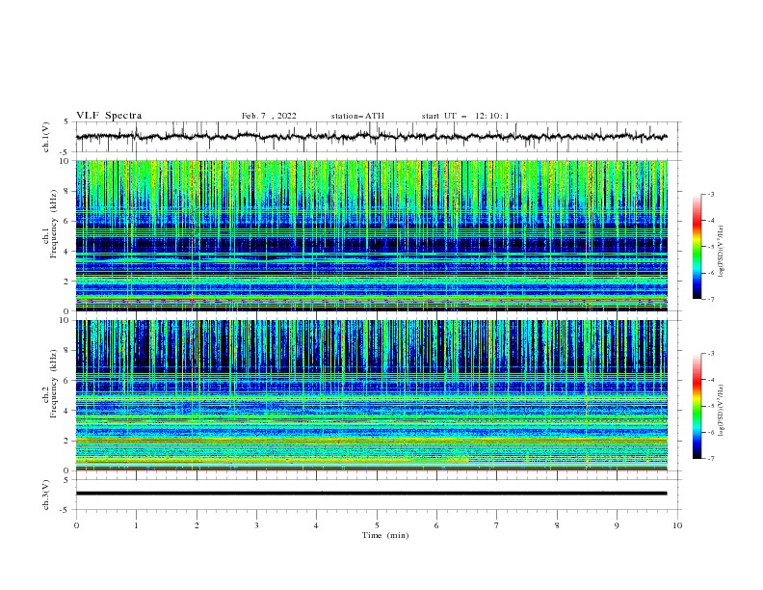Click the "-3" tick on ch.1 colorbar
The image size is (763, 590).
coord(711,194)
